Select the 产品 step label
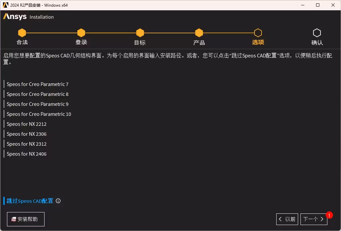Viewport: 341px width, 231px height. pyautogui.click(x=199, y=42)
